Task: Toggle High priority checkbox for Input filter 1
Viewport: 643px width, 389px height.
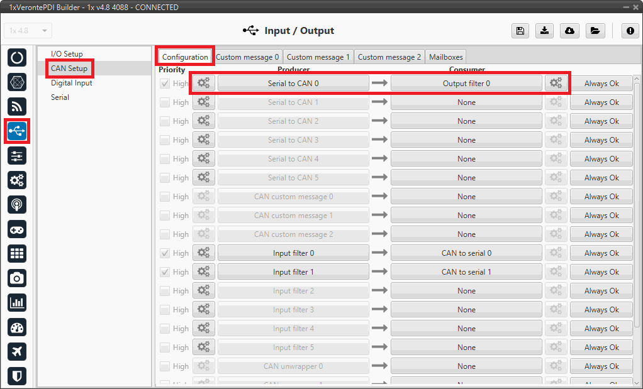Action: 165,272
